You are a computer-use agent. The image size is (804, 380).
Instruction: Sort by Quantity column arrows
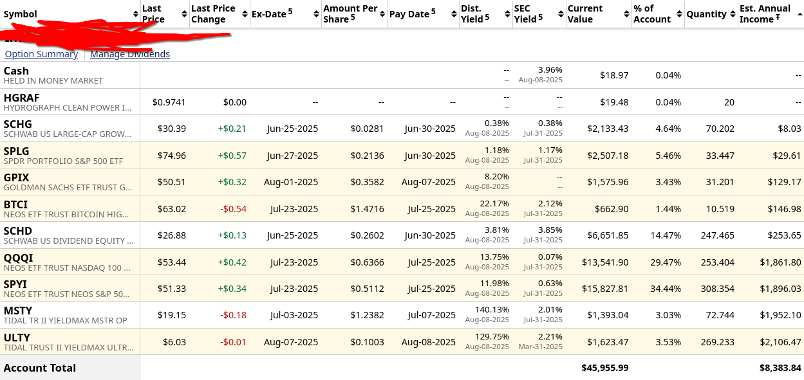pos(732,14)
